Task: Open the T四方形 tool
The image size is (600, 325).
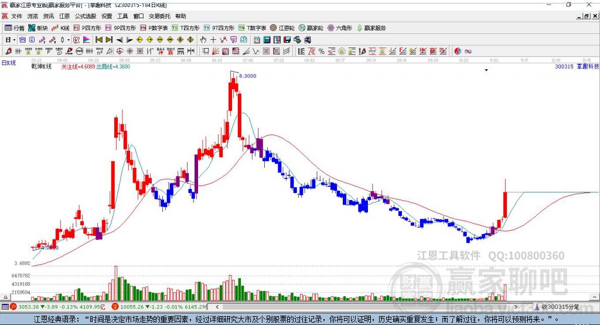Action: pos(186,28)
